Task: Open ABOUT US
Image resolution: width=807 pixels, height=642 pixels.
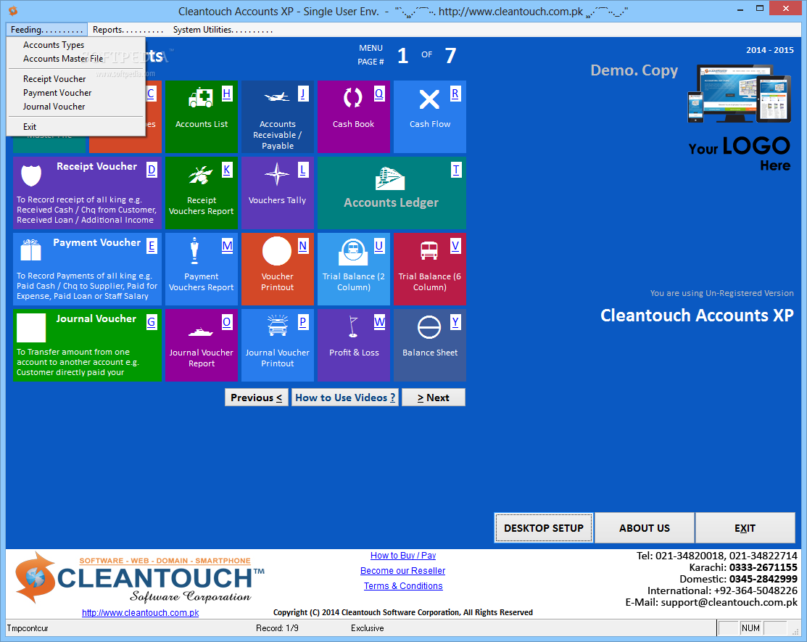Action: click(x=645, y=527)
